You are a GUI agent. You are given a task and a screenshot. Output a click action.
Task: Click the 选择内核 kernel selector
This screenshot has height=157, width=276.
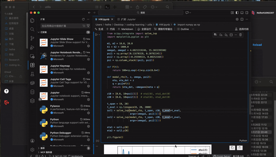[x=242, y=29]
